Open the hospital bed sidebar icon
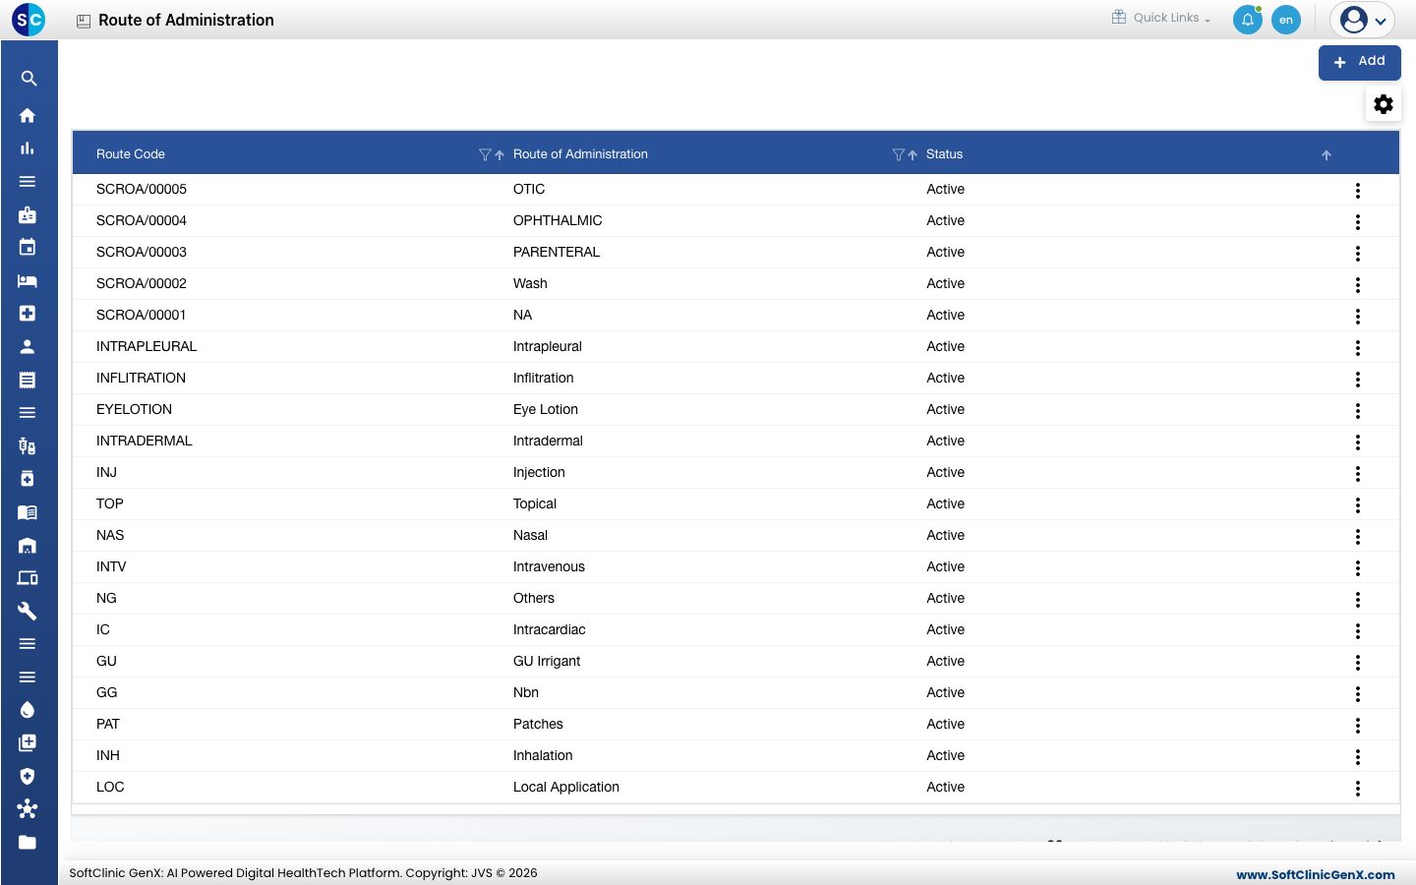1416x885 pixels. [x=28, y=281]
